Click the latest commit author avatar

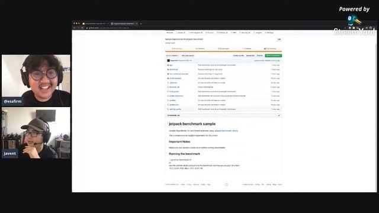coord(168,60)
